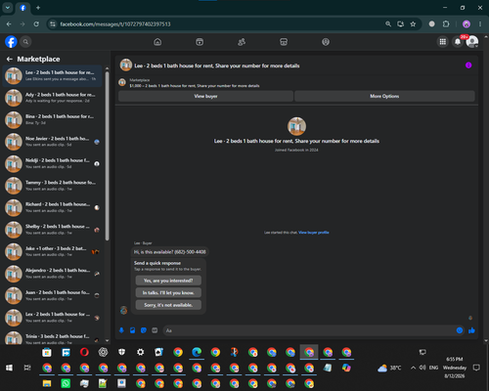Image resolution: width=489 pixels, height=391 pixels.
Task: Open the Facebook menu grid icon
Action: pos(443,42)
